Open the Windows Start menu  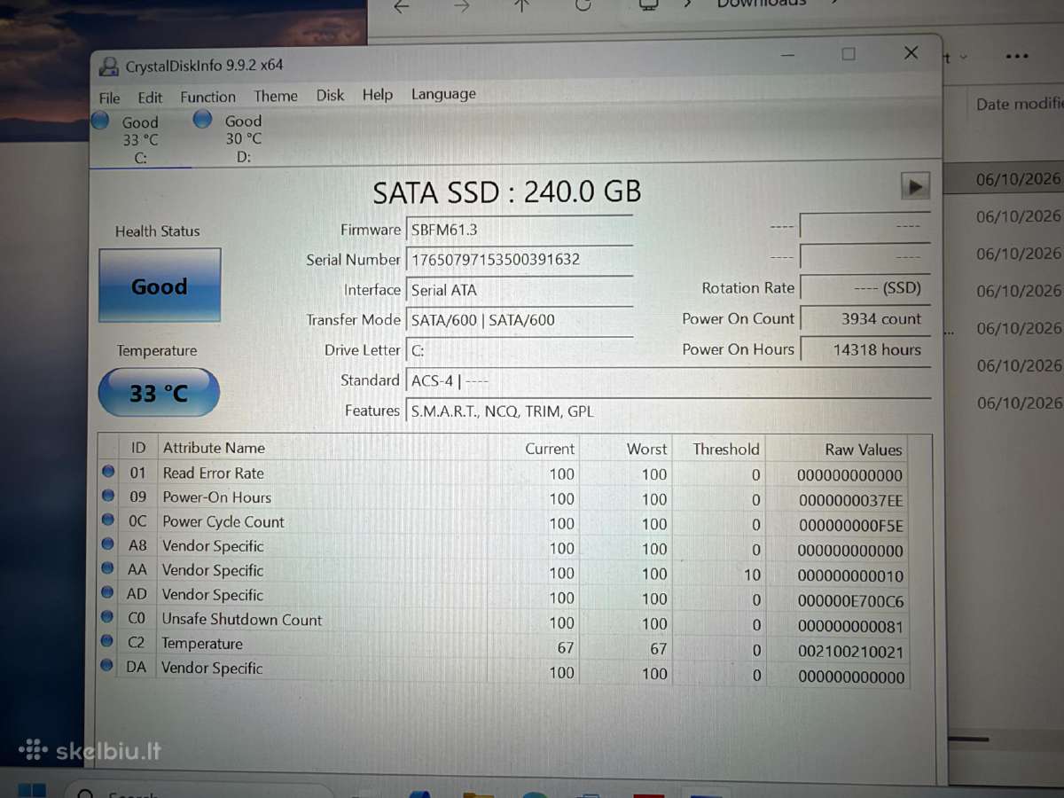pyautogui.click(x=31, y=791)
